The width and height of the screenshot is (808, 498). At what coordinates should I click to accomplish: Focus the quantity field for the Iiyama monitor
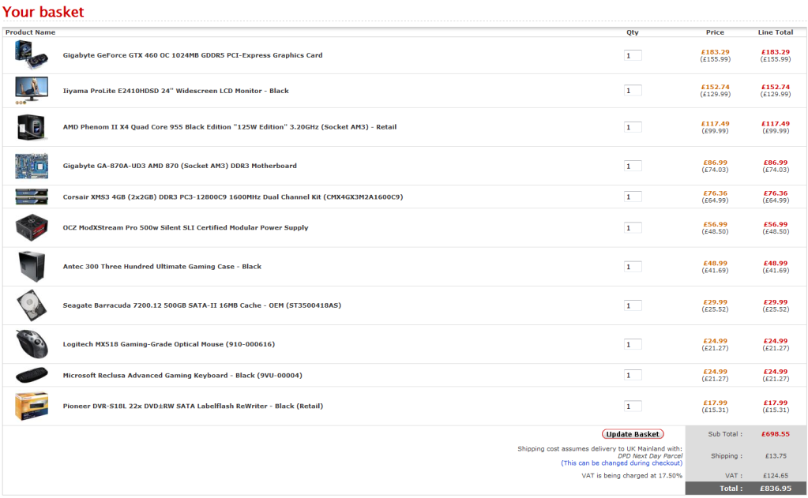pos(633,91)
